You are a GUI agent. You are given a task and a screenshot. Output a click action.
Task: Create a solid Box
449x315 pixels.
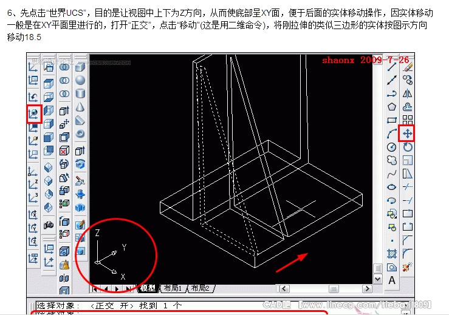click(x=80, y=67)
